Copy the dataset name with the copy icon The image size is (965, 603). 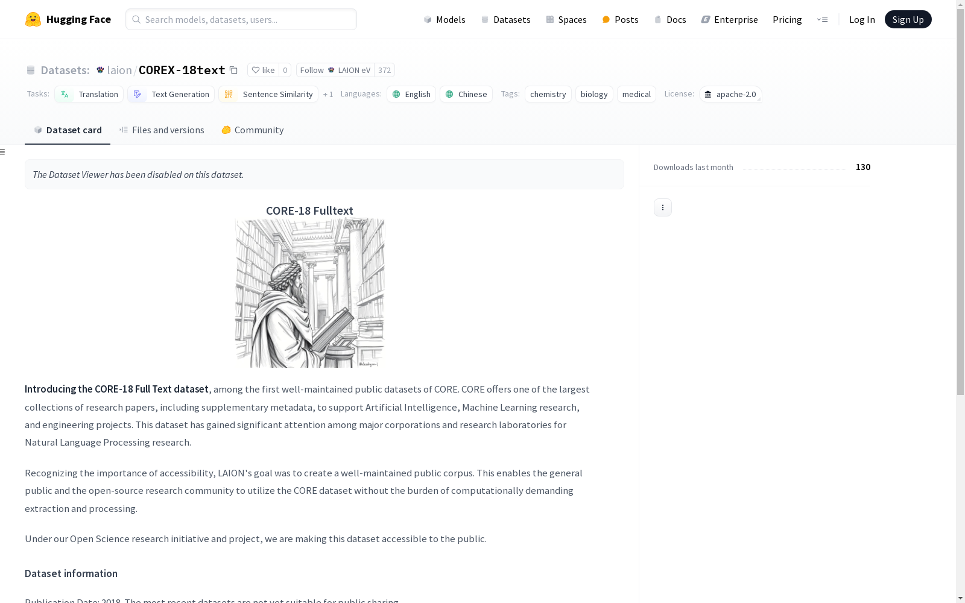(233, 70)
